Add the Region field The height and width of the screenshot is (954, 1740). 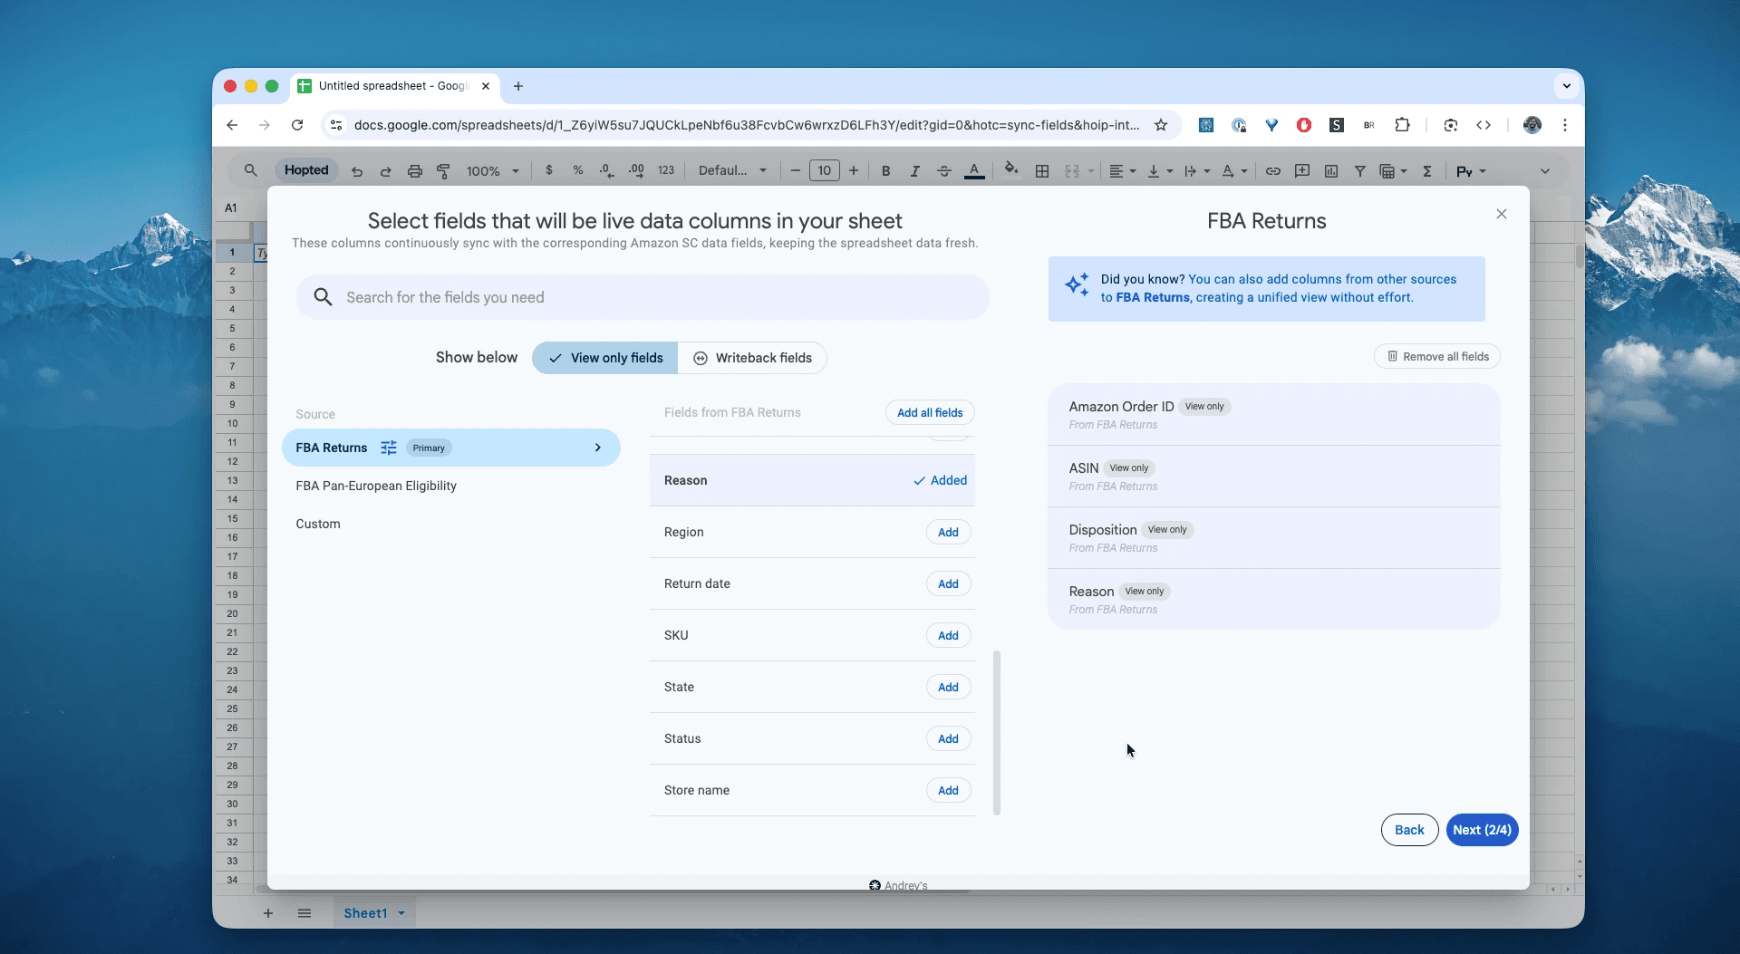(948, 533)
